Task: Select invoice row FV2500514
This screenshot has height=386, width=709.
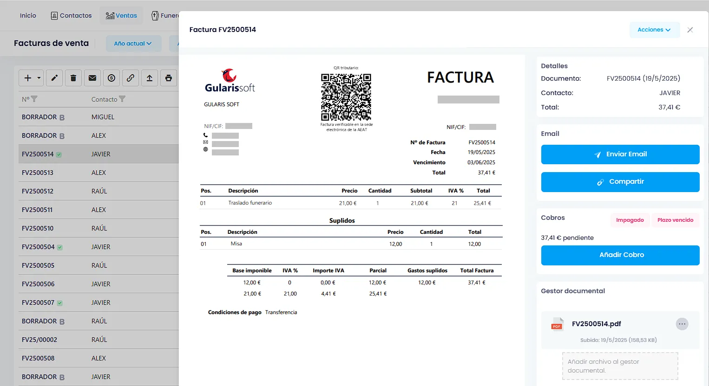Action: click(98, 154)
